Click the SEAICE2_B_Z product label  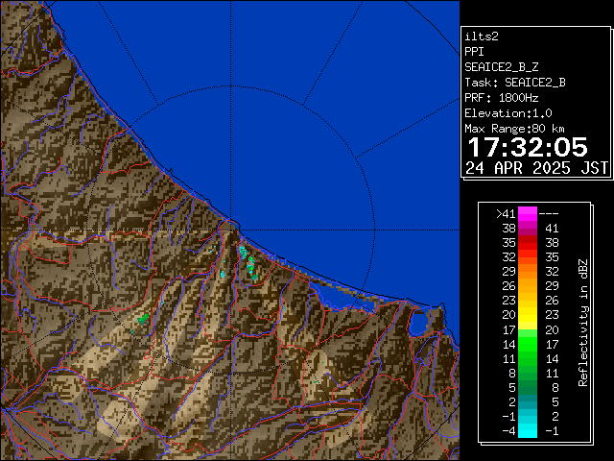501,67
